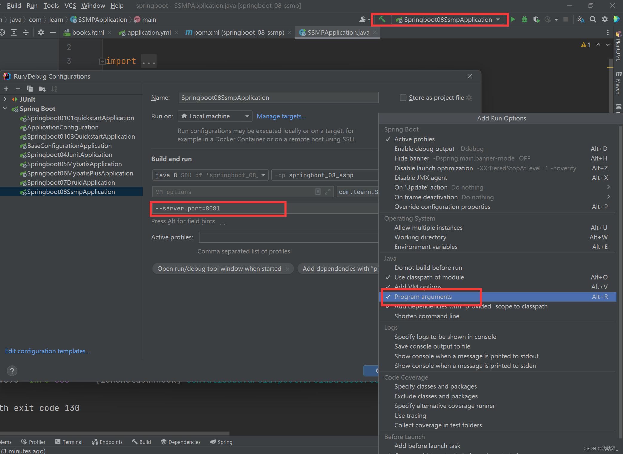Open Edit configuration templates

point(47,351)
